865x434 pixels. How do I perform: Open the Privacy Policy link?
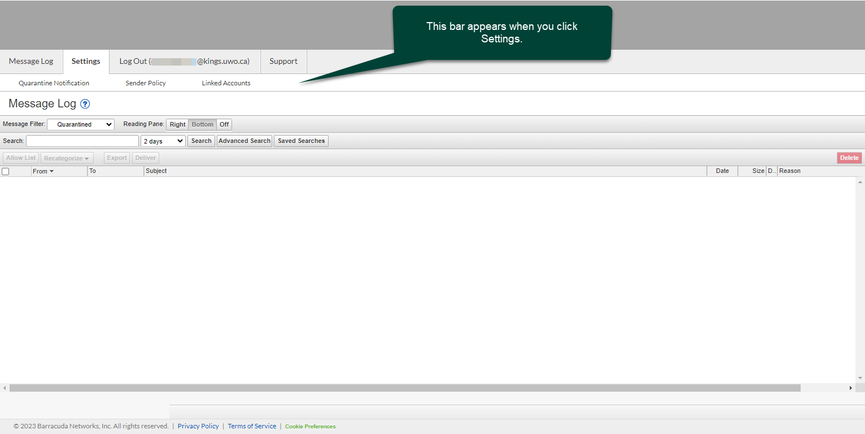tap(198, 426)
